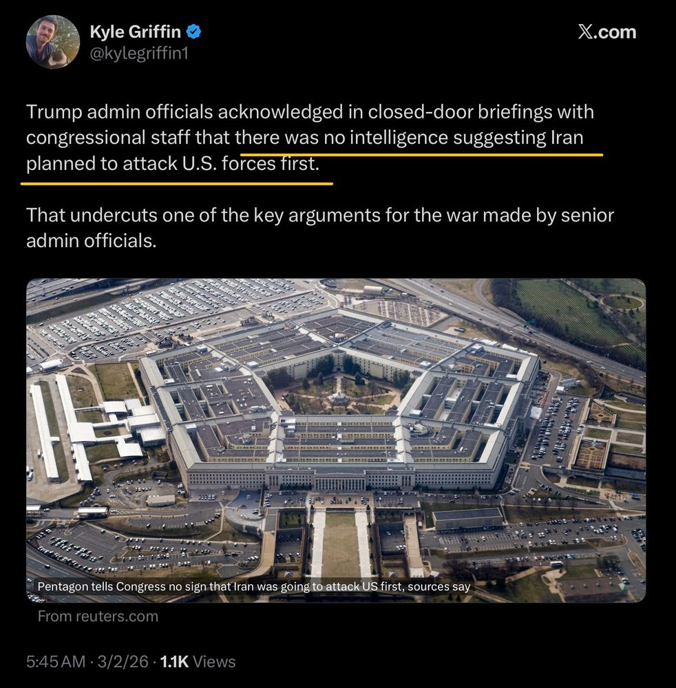676x688 pixels.
Task: Select the paragraph starting "Trump admin officials"
Action: 310,138
